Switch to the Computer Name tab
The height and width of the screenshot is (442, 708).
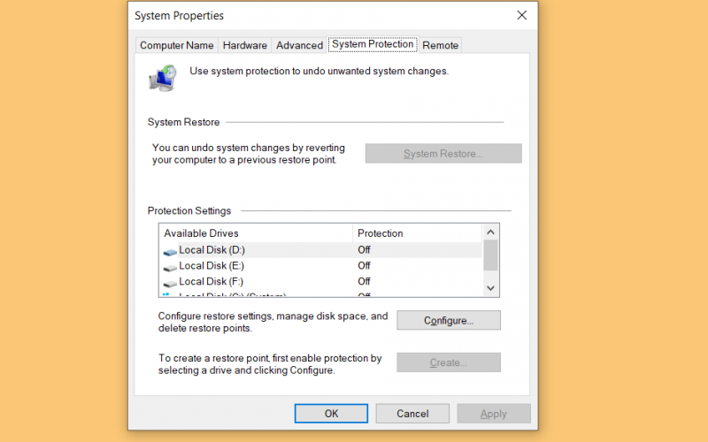point(176,45)
